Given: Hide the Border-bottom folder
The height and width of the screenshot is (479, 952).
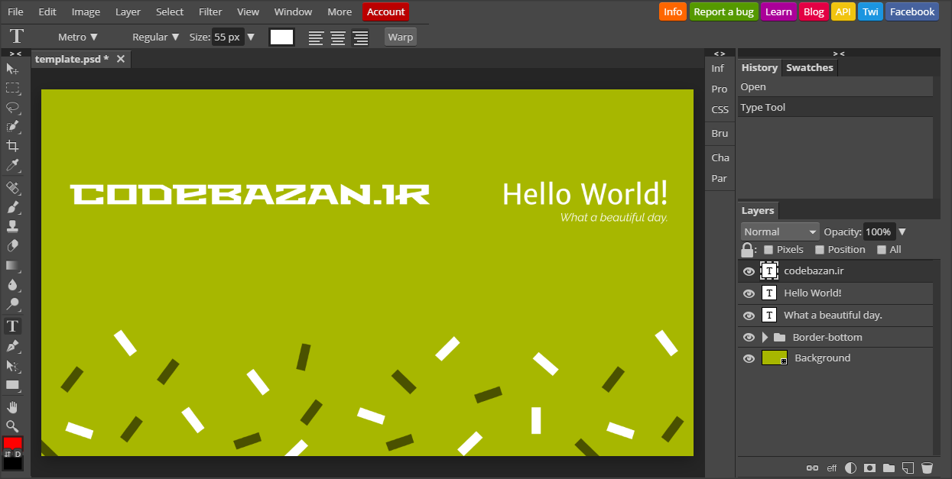Looking at the screenshot, I should (x=749, y=338).
